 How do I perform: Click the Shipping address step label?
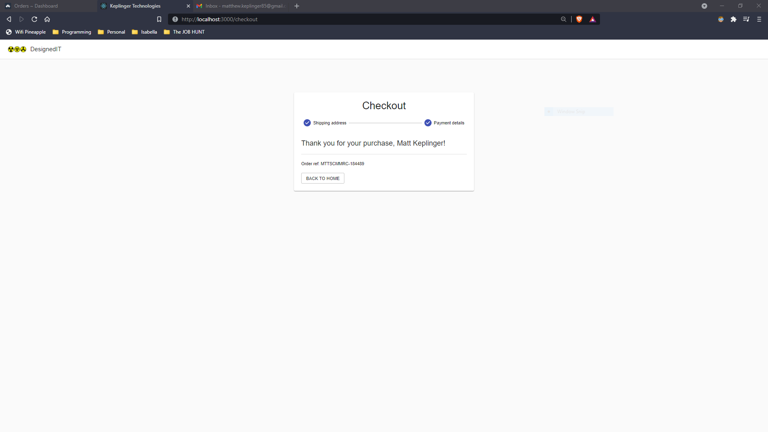pos(330,123)
